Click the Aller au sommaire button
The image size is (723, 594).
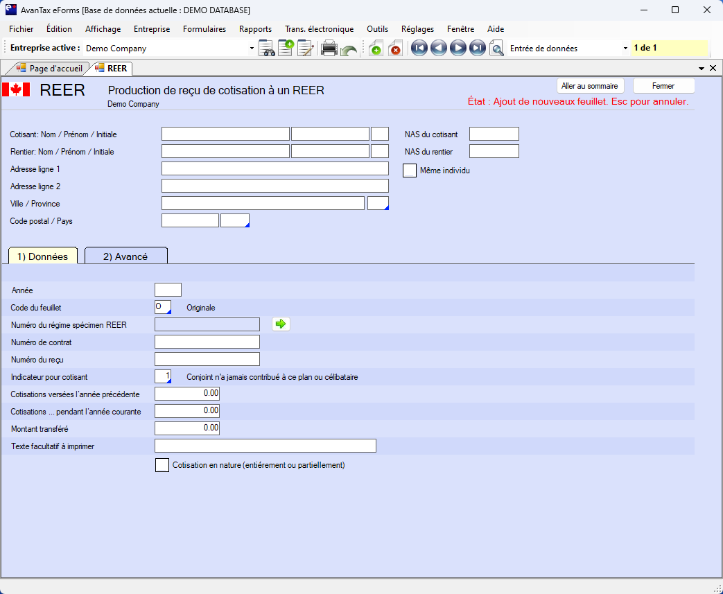pos(590,86)
